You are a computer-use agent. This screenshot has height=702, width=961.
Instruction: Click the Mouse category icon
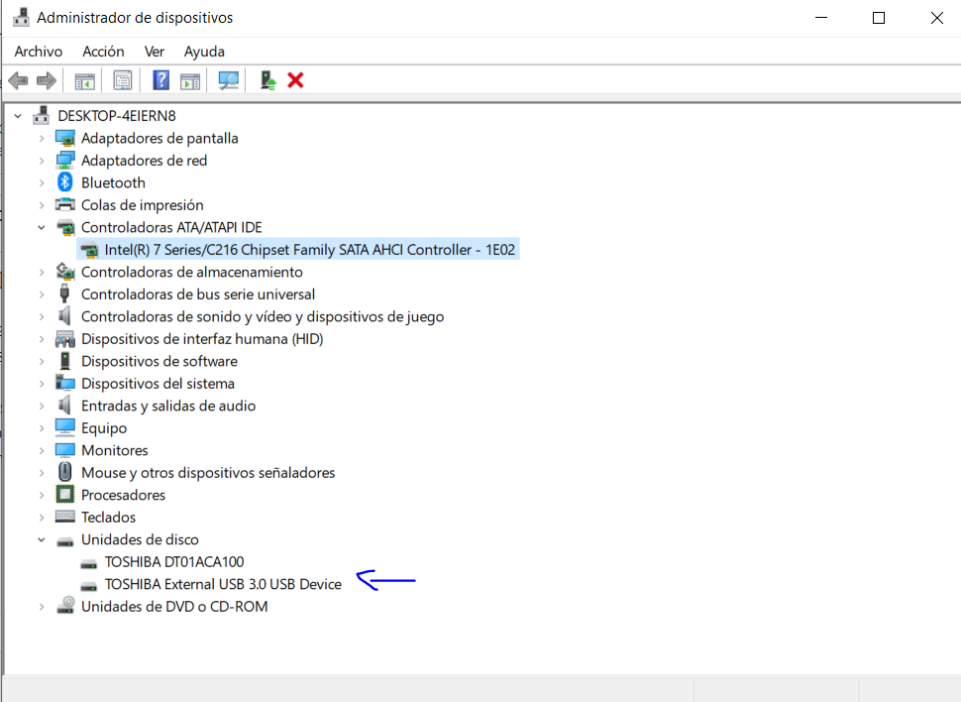65,472
